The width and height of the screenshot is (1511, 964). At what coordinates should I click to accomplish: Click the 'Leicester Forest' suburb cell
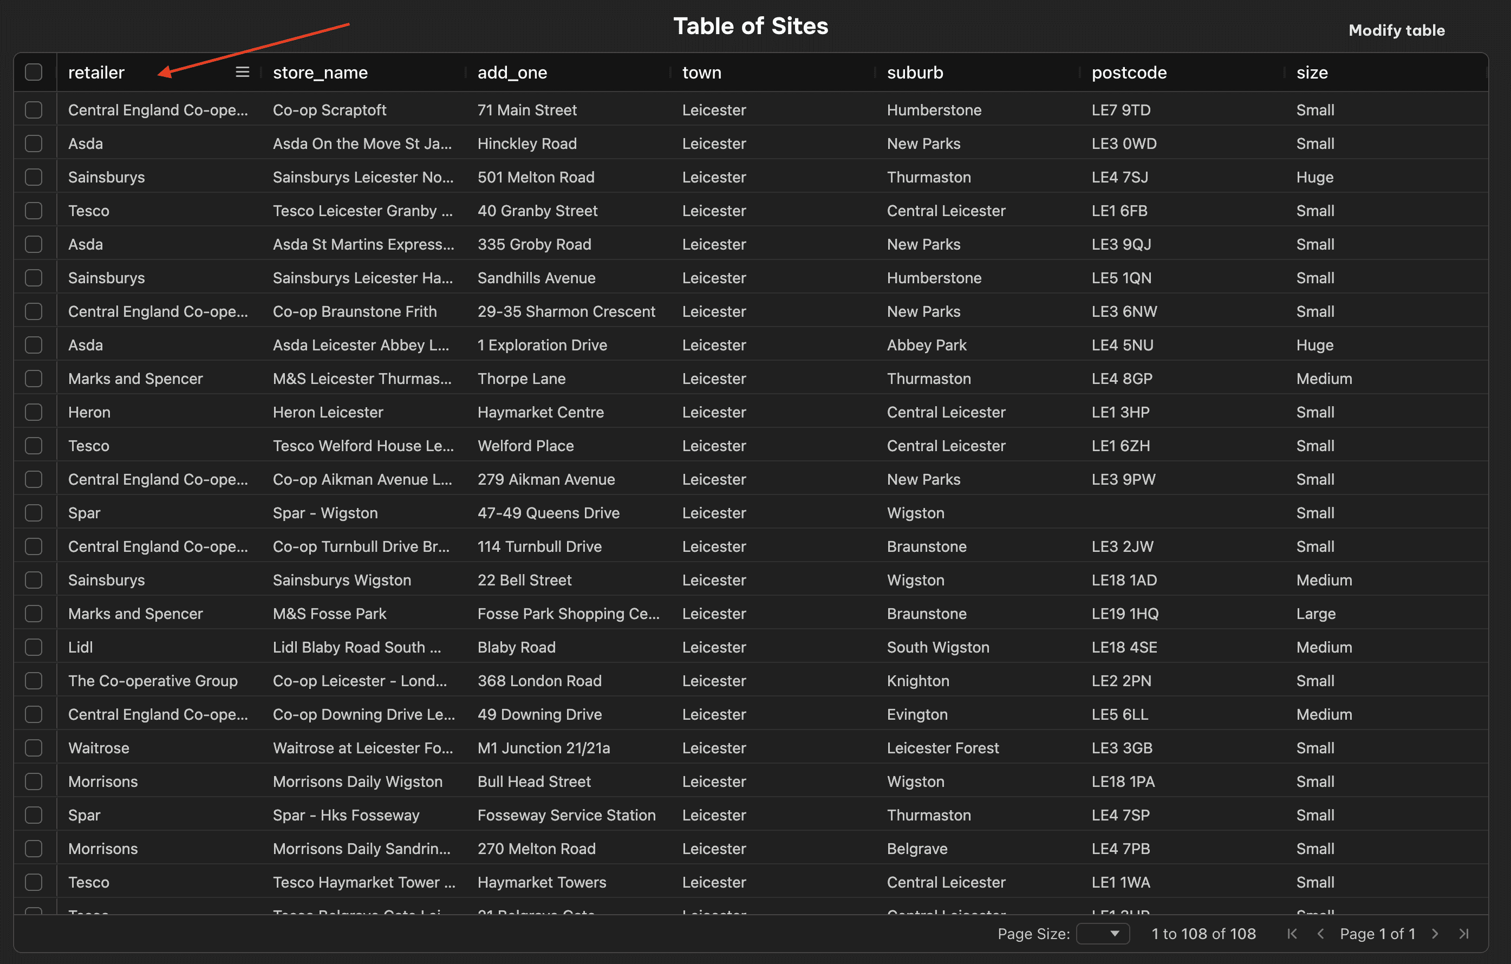tap(942, 747)
